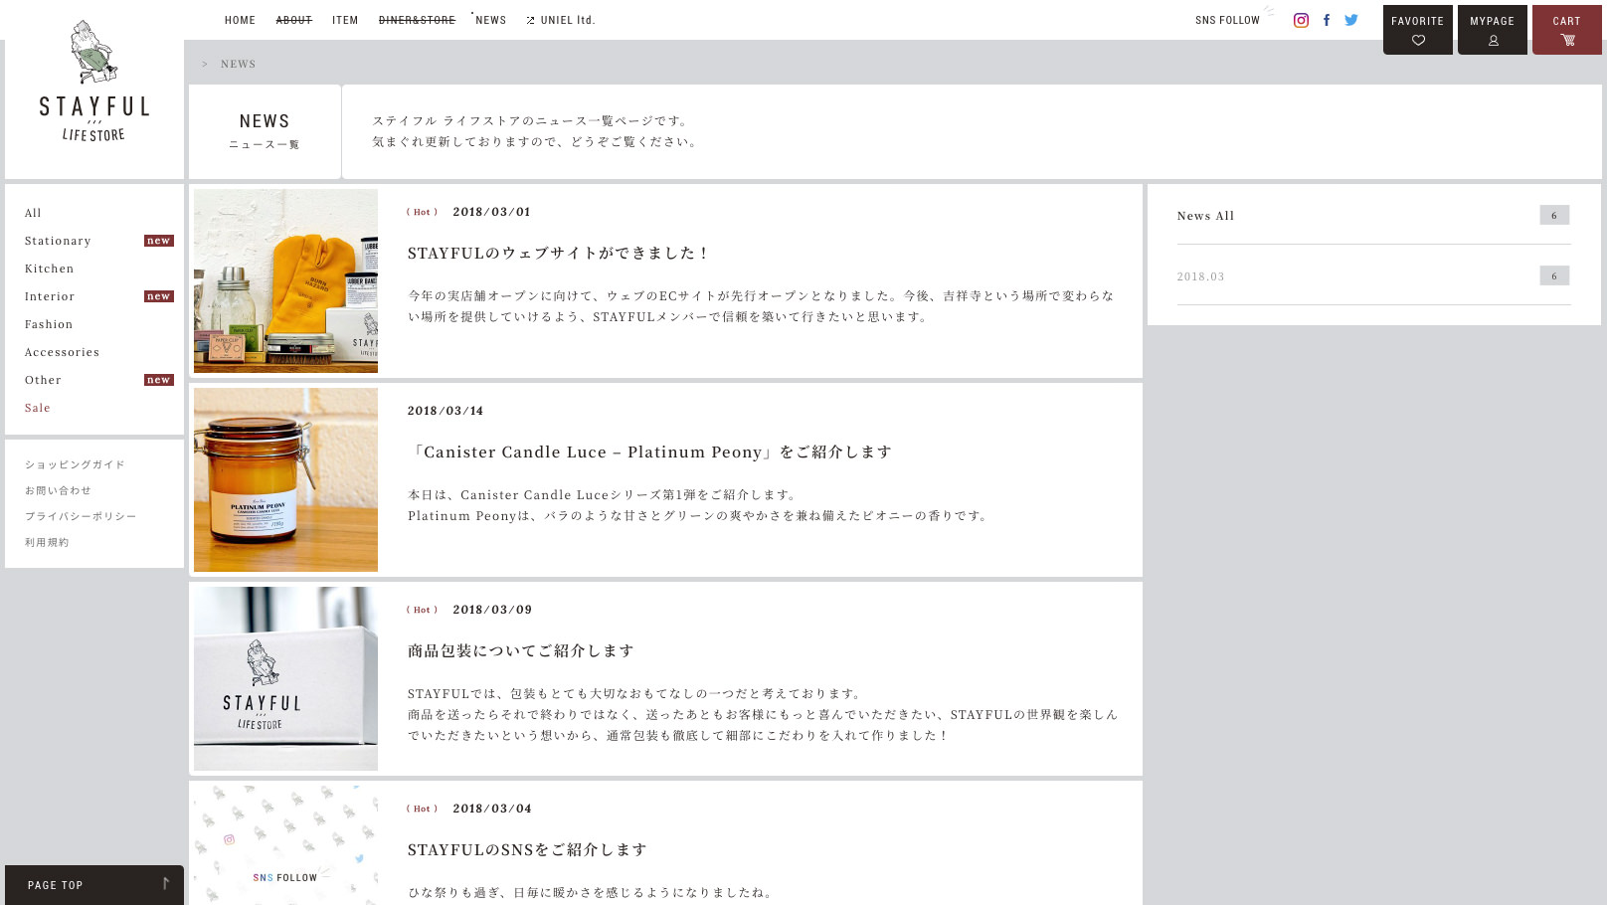Open article 商品包装についてご紹介します
Viewport: 1607px width, 905px height.
click(x=521, y=650)
